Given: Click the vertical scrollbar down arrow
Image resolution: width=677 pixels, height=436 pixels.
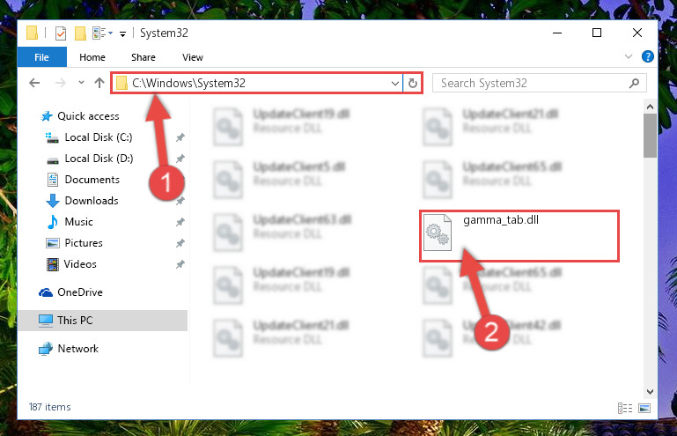Looking at the screenshot, I should pos(650,392).
